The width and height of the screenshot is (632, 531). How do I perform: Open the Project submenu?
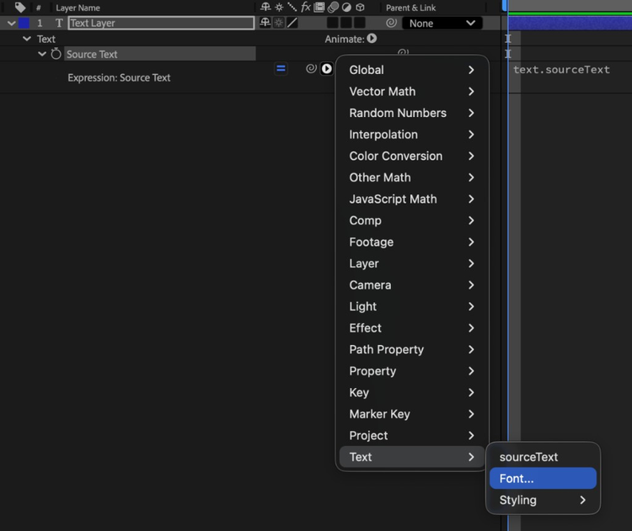411,436
